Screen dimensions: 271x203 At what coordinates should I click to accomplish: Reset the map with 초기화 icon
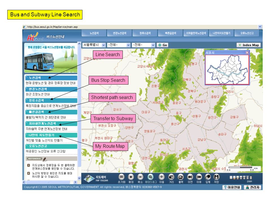[x=121, y=177]
